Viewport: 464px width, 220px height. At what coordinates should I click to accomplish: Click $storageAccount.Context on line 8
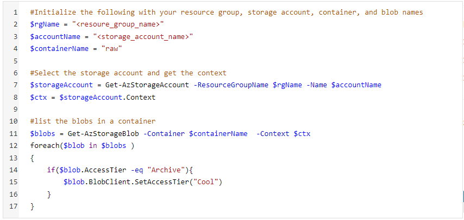(108, 97)
